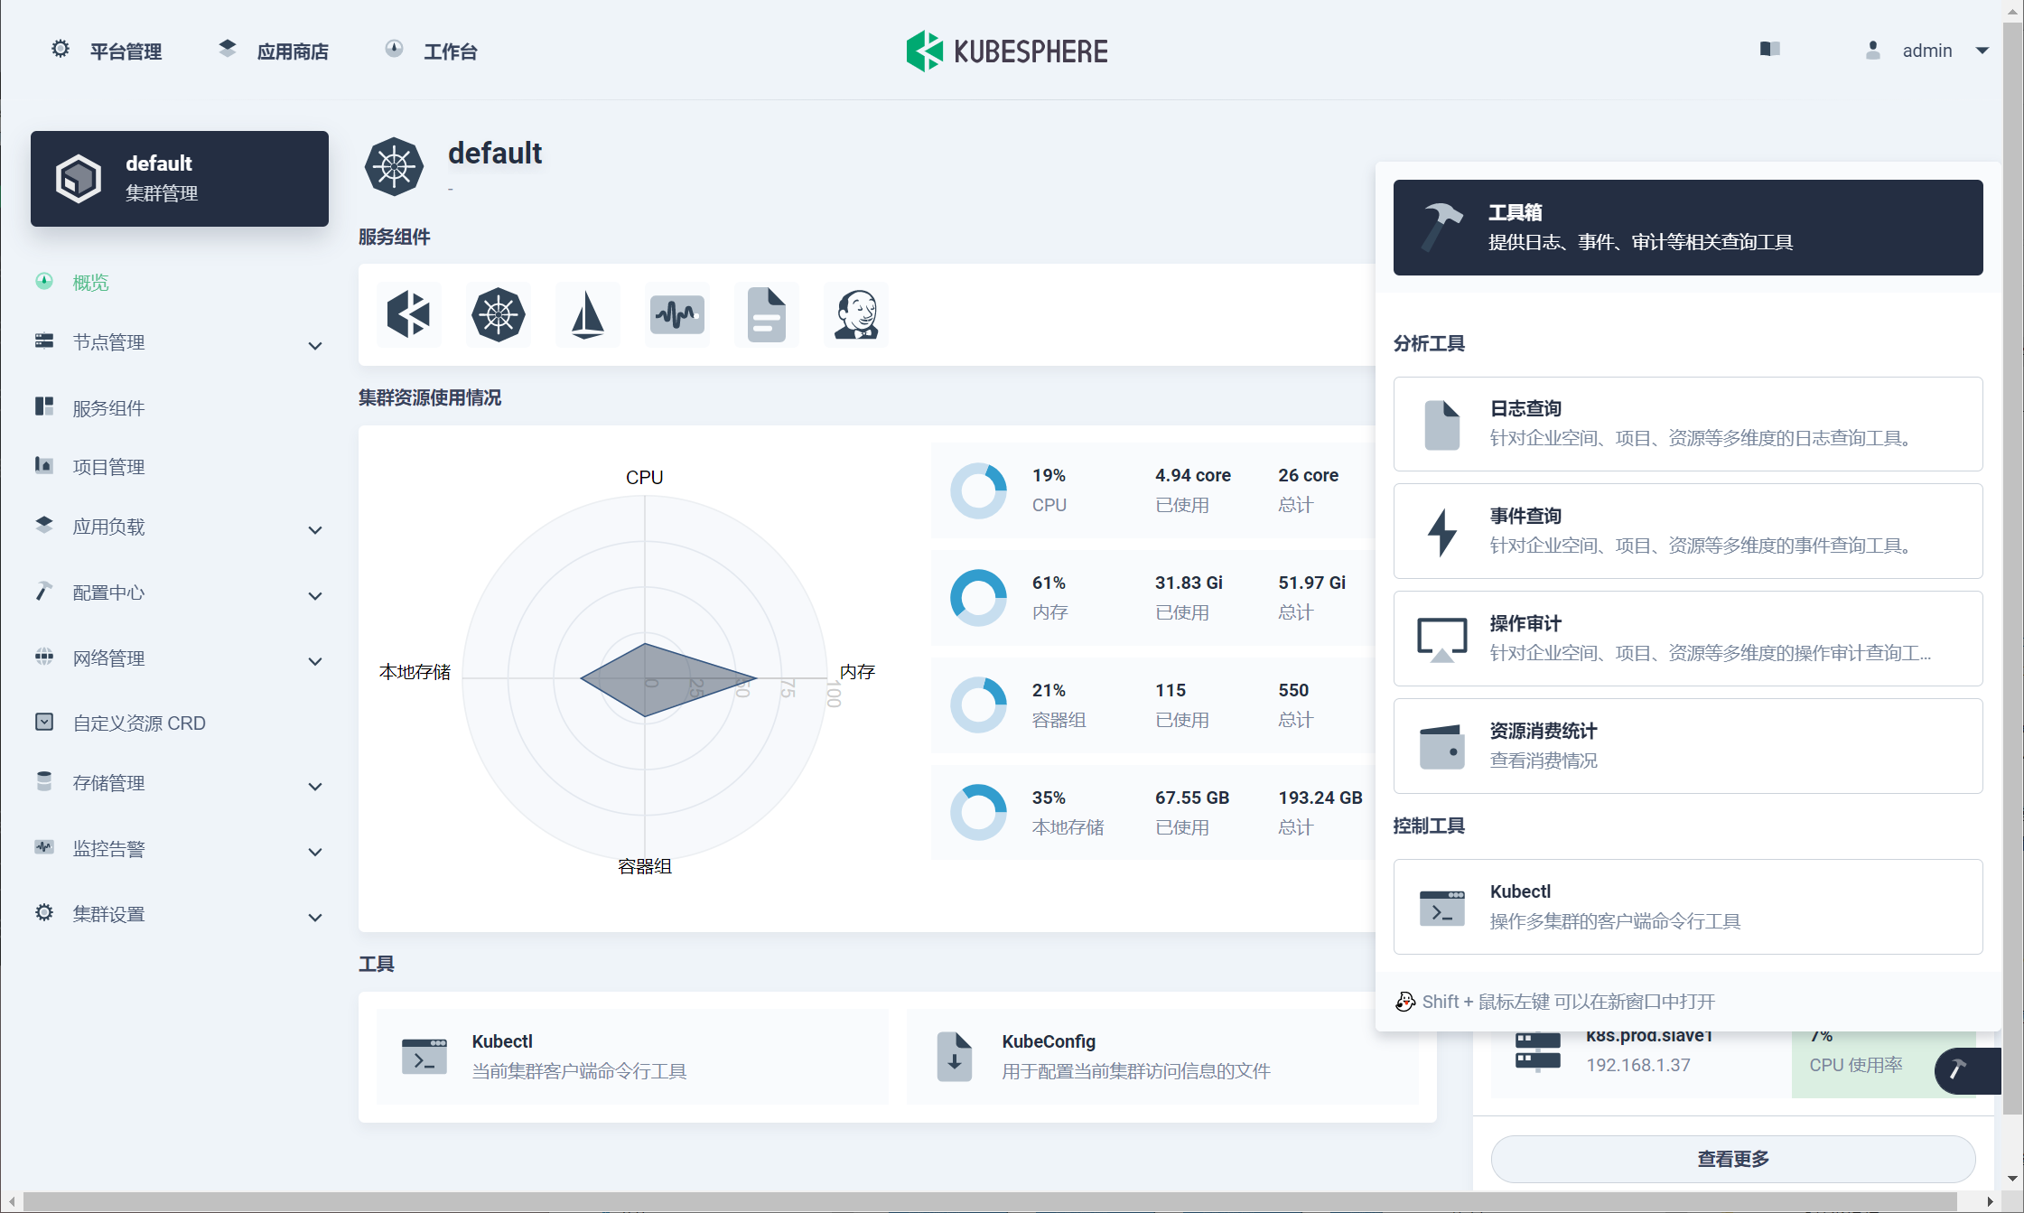The height and width of the screenshot is (1213, 2024).
Task: Click the Kubernetes helm wheel component icon
Action: [498, 315]
